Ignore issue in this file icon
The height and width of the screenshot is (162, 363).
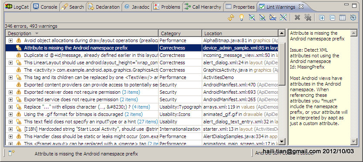pos(262,18)
